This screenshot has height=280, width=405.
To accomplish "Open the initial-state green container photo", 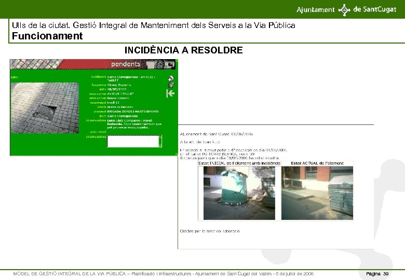I will point(239,193).
